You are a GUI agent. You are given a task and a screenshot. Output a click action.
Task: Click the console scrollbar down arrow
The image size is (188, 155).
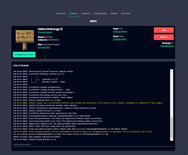(172, 139)
